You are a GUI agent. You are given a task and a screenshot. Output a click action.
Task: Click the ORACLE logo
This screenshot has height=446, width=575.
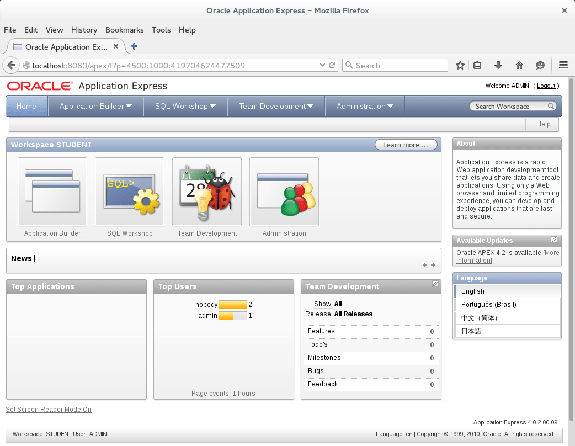click(40, 86)
